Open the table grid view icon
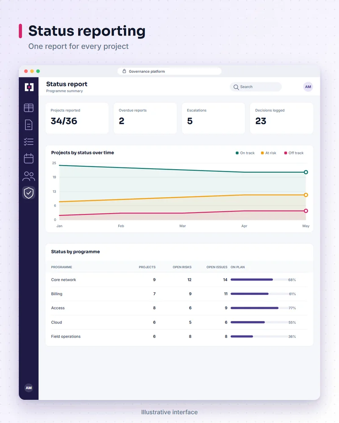Viewport: 339px width, 423px height. 29,108
